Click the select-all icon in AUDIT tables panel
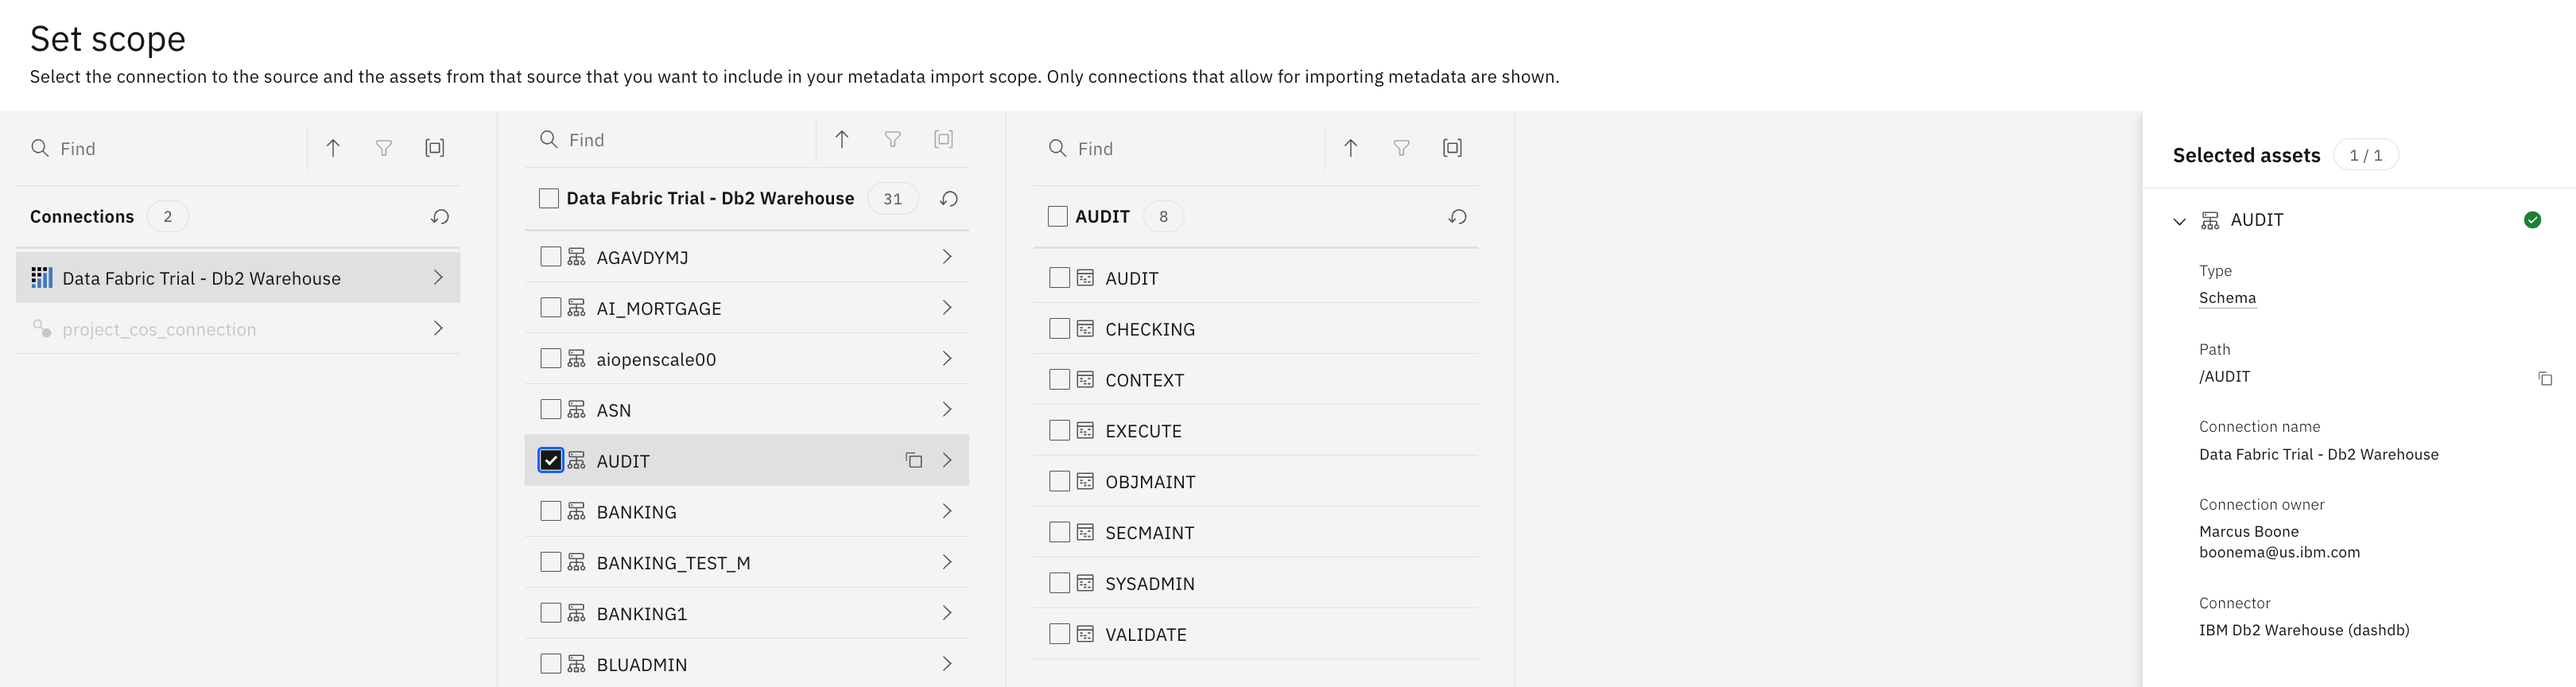 click(x=1452, y=148)
